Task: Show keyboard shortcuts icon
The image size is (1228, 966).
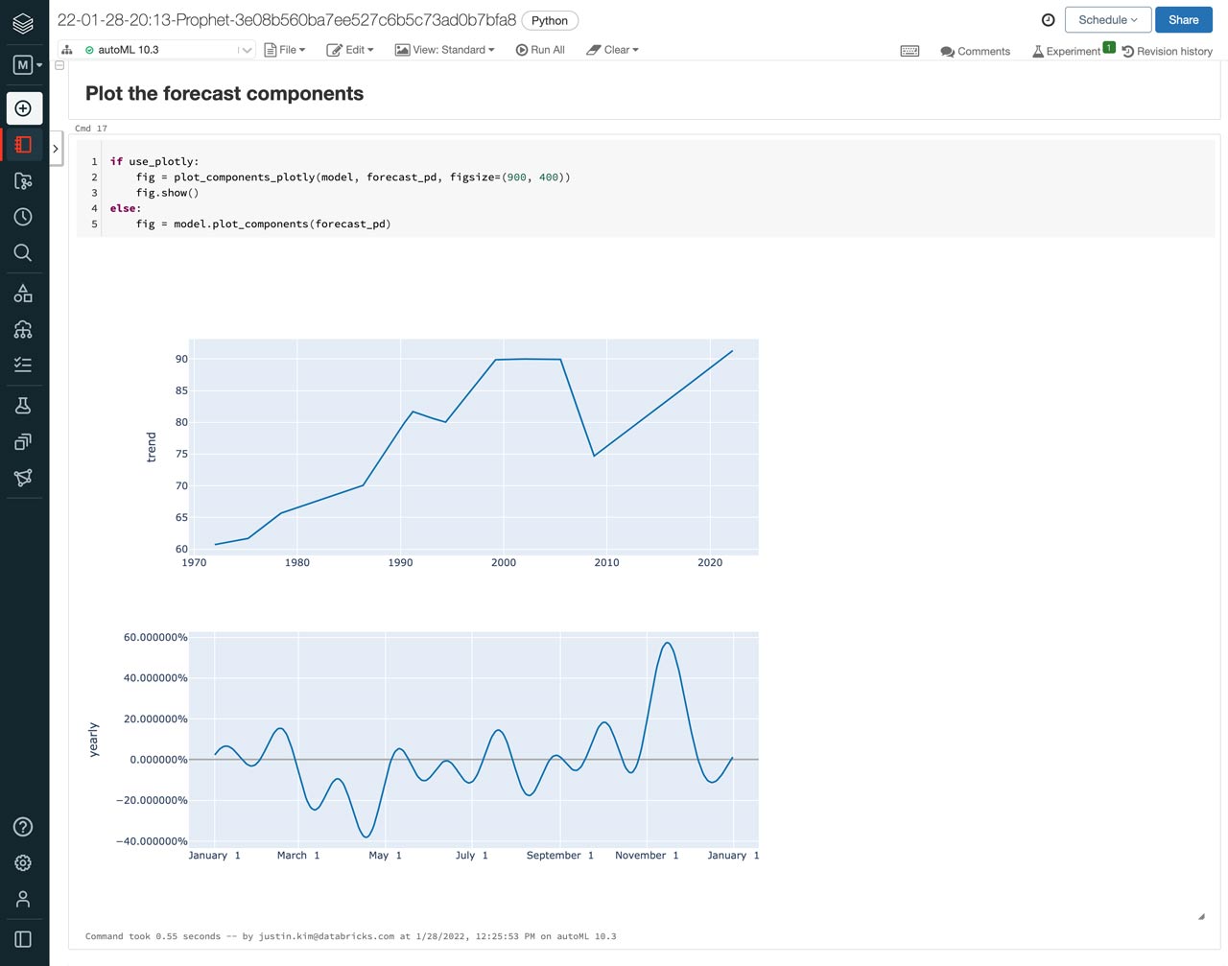Action: pos(909,51)
